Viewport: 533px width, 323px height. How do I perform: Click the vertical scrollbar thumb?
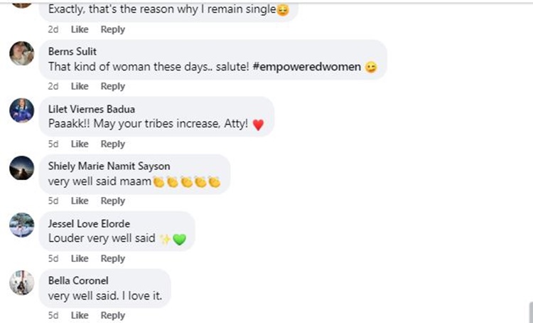pos(530,312)
